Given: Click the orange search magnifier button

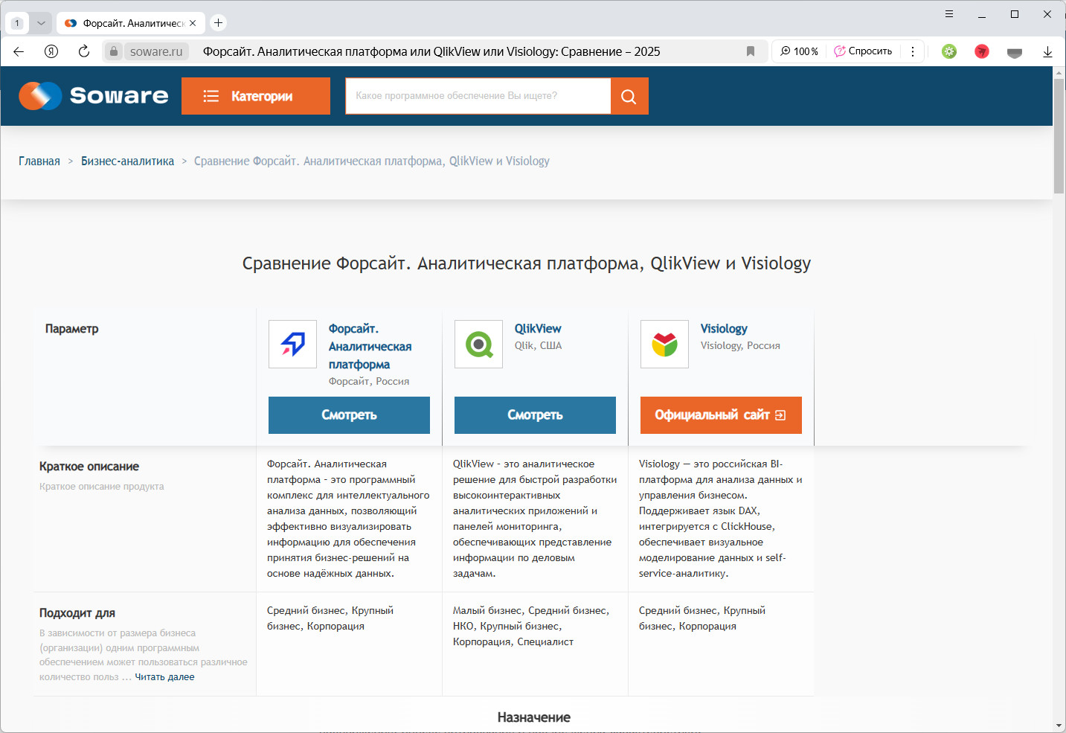Looking at the screenshot, I should [629, 97].
